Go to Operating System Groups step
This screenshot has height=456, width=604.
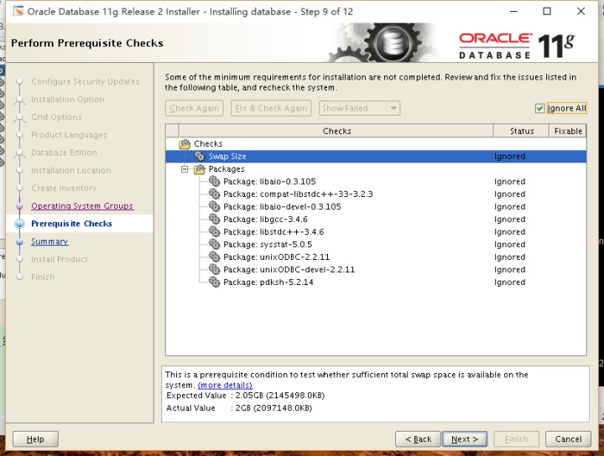point(82,206)
